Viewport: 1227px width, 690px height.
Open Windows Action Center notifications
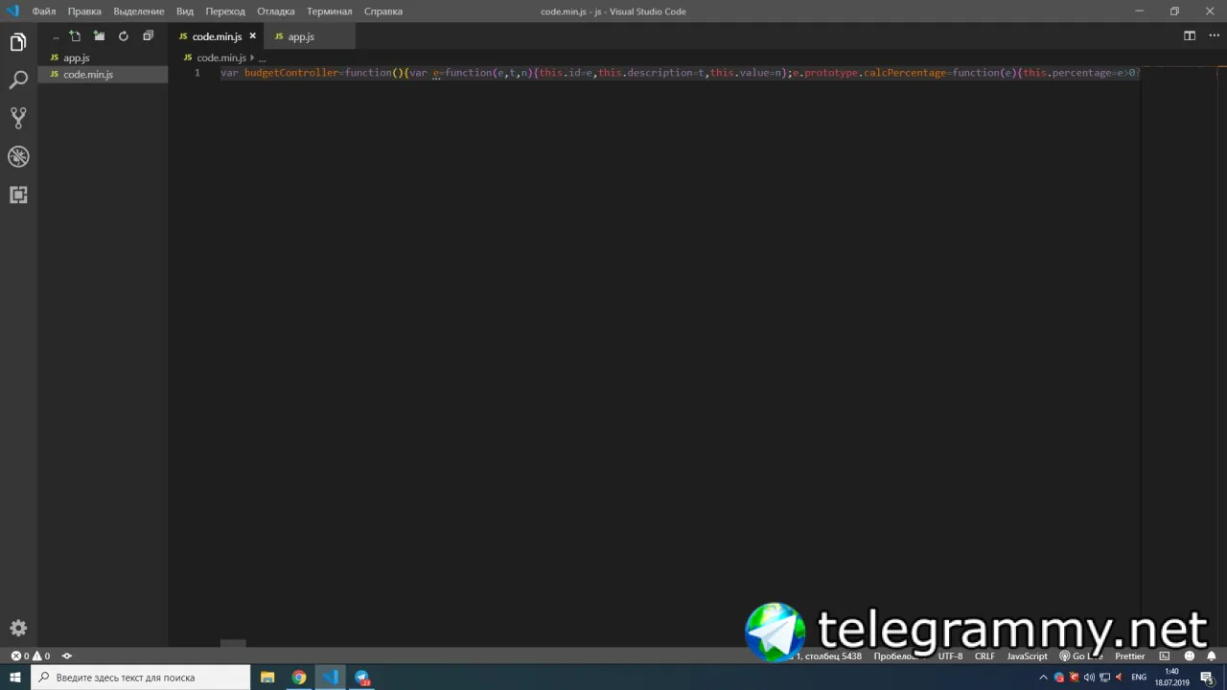pyautogui.click(x=1207, y=678)
